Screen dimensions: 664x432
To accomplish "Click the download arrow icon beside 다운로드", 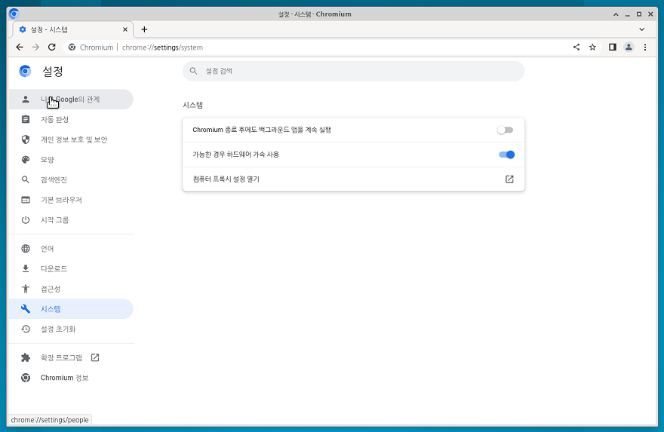I will (x=26, y=268).
